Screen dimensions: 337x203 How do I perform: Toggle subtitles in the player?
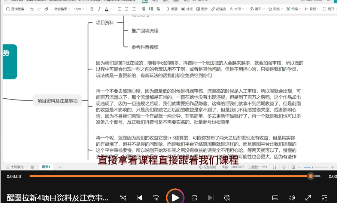coord(275,198)
